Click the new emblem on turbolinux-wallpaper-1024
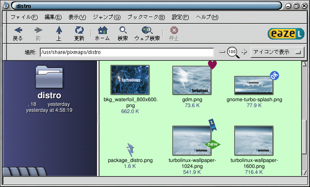 tap(213, 144)
